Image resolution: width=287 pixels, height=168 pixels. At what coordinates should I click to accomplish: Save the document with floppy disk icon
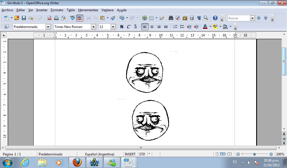click(x=24, y=18)
